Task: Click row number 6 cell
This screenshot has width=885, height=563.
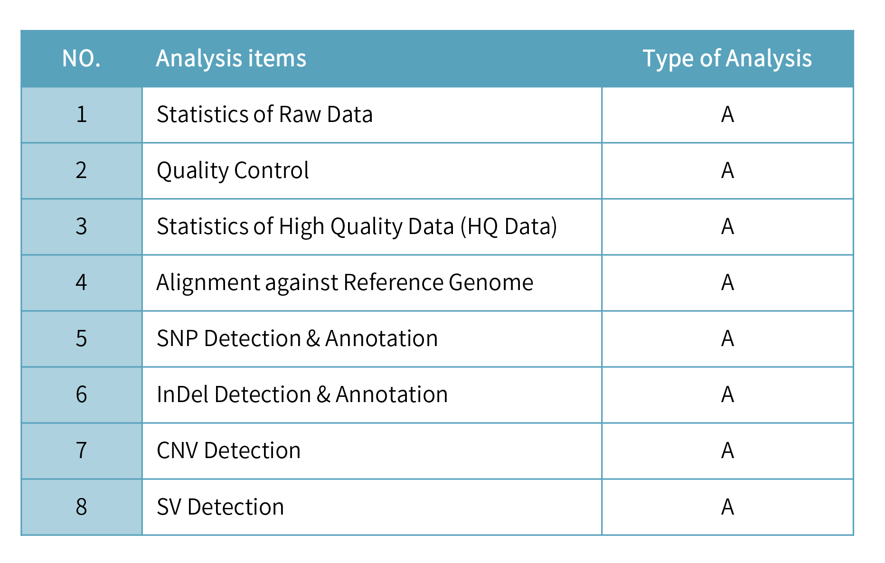Action: [81, 394]
